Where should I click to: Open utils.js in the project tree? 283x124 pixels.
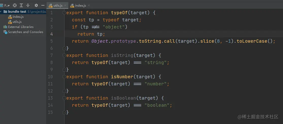tap(17, 22)
